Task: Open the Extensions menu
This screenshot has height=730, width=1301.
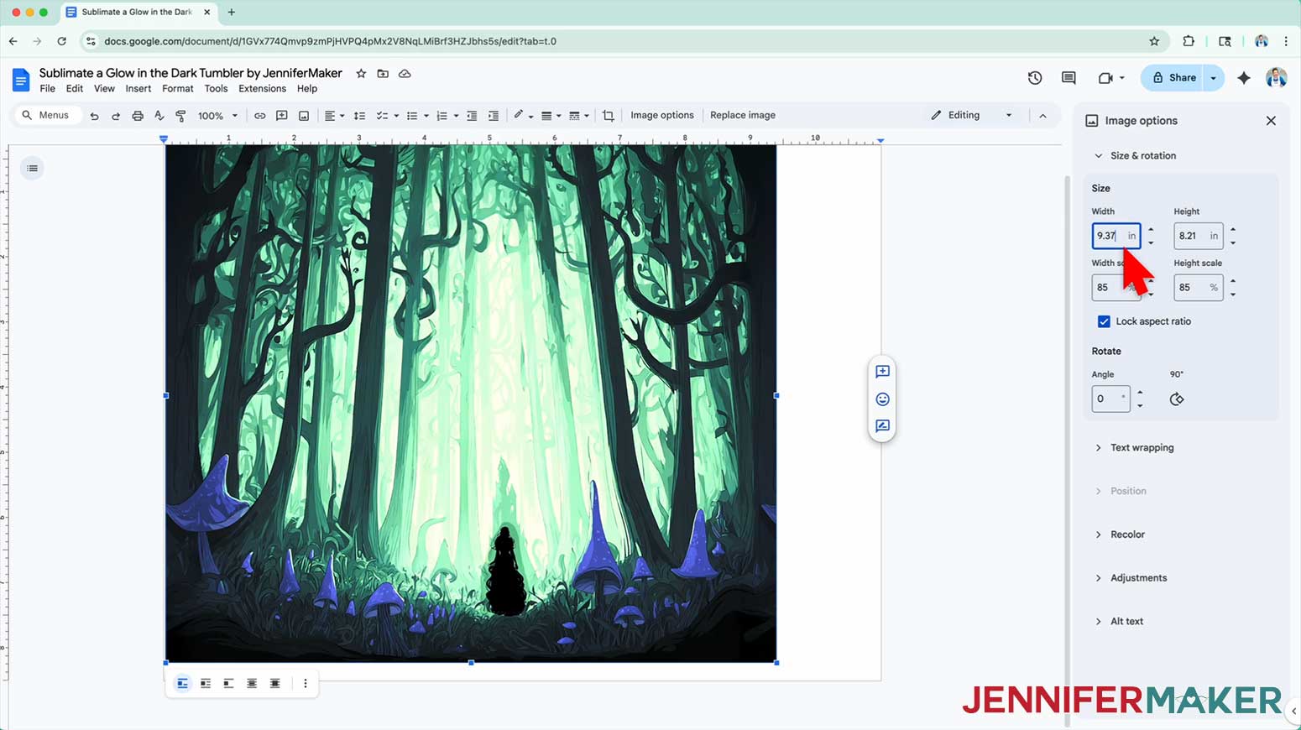Action: point(262,89)
